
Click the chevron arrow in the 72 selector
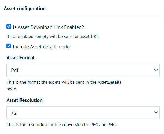tap(156, 113)
